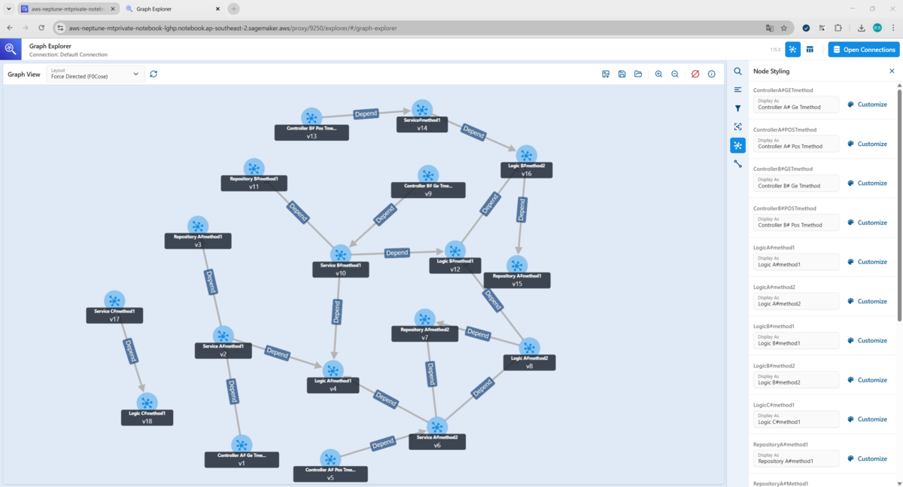The width and height of the screenshot is (903, 487).
Task: Select the Depend edge between v10 and v12
Action: (x=397, y=253)
